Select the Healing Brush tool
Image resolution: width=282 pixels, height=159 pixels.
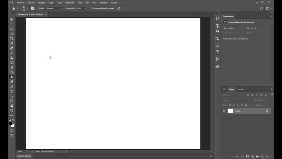point(12,48)
